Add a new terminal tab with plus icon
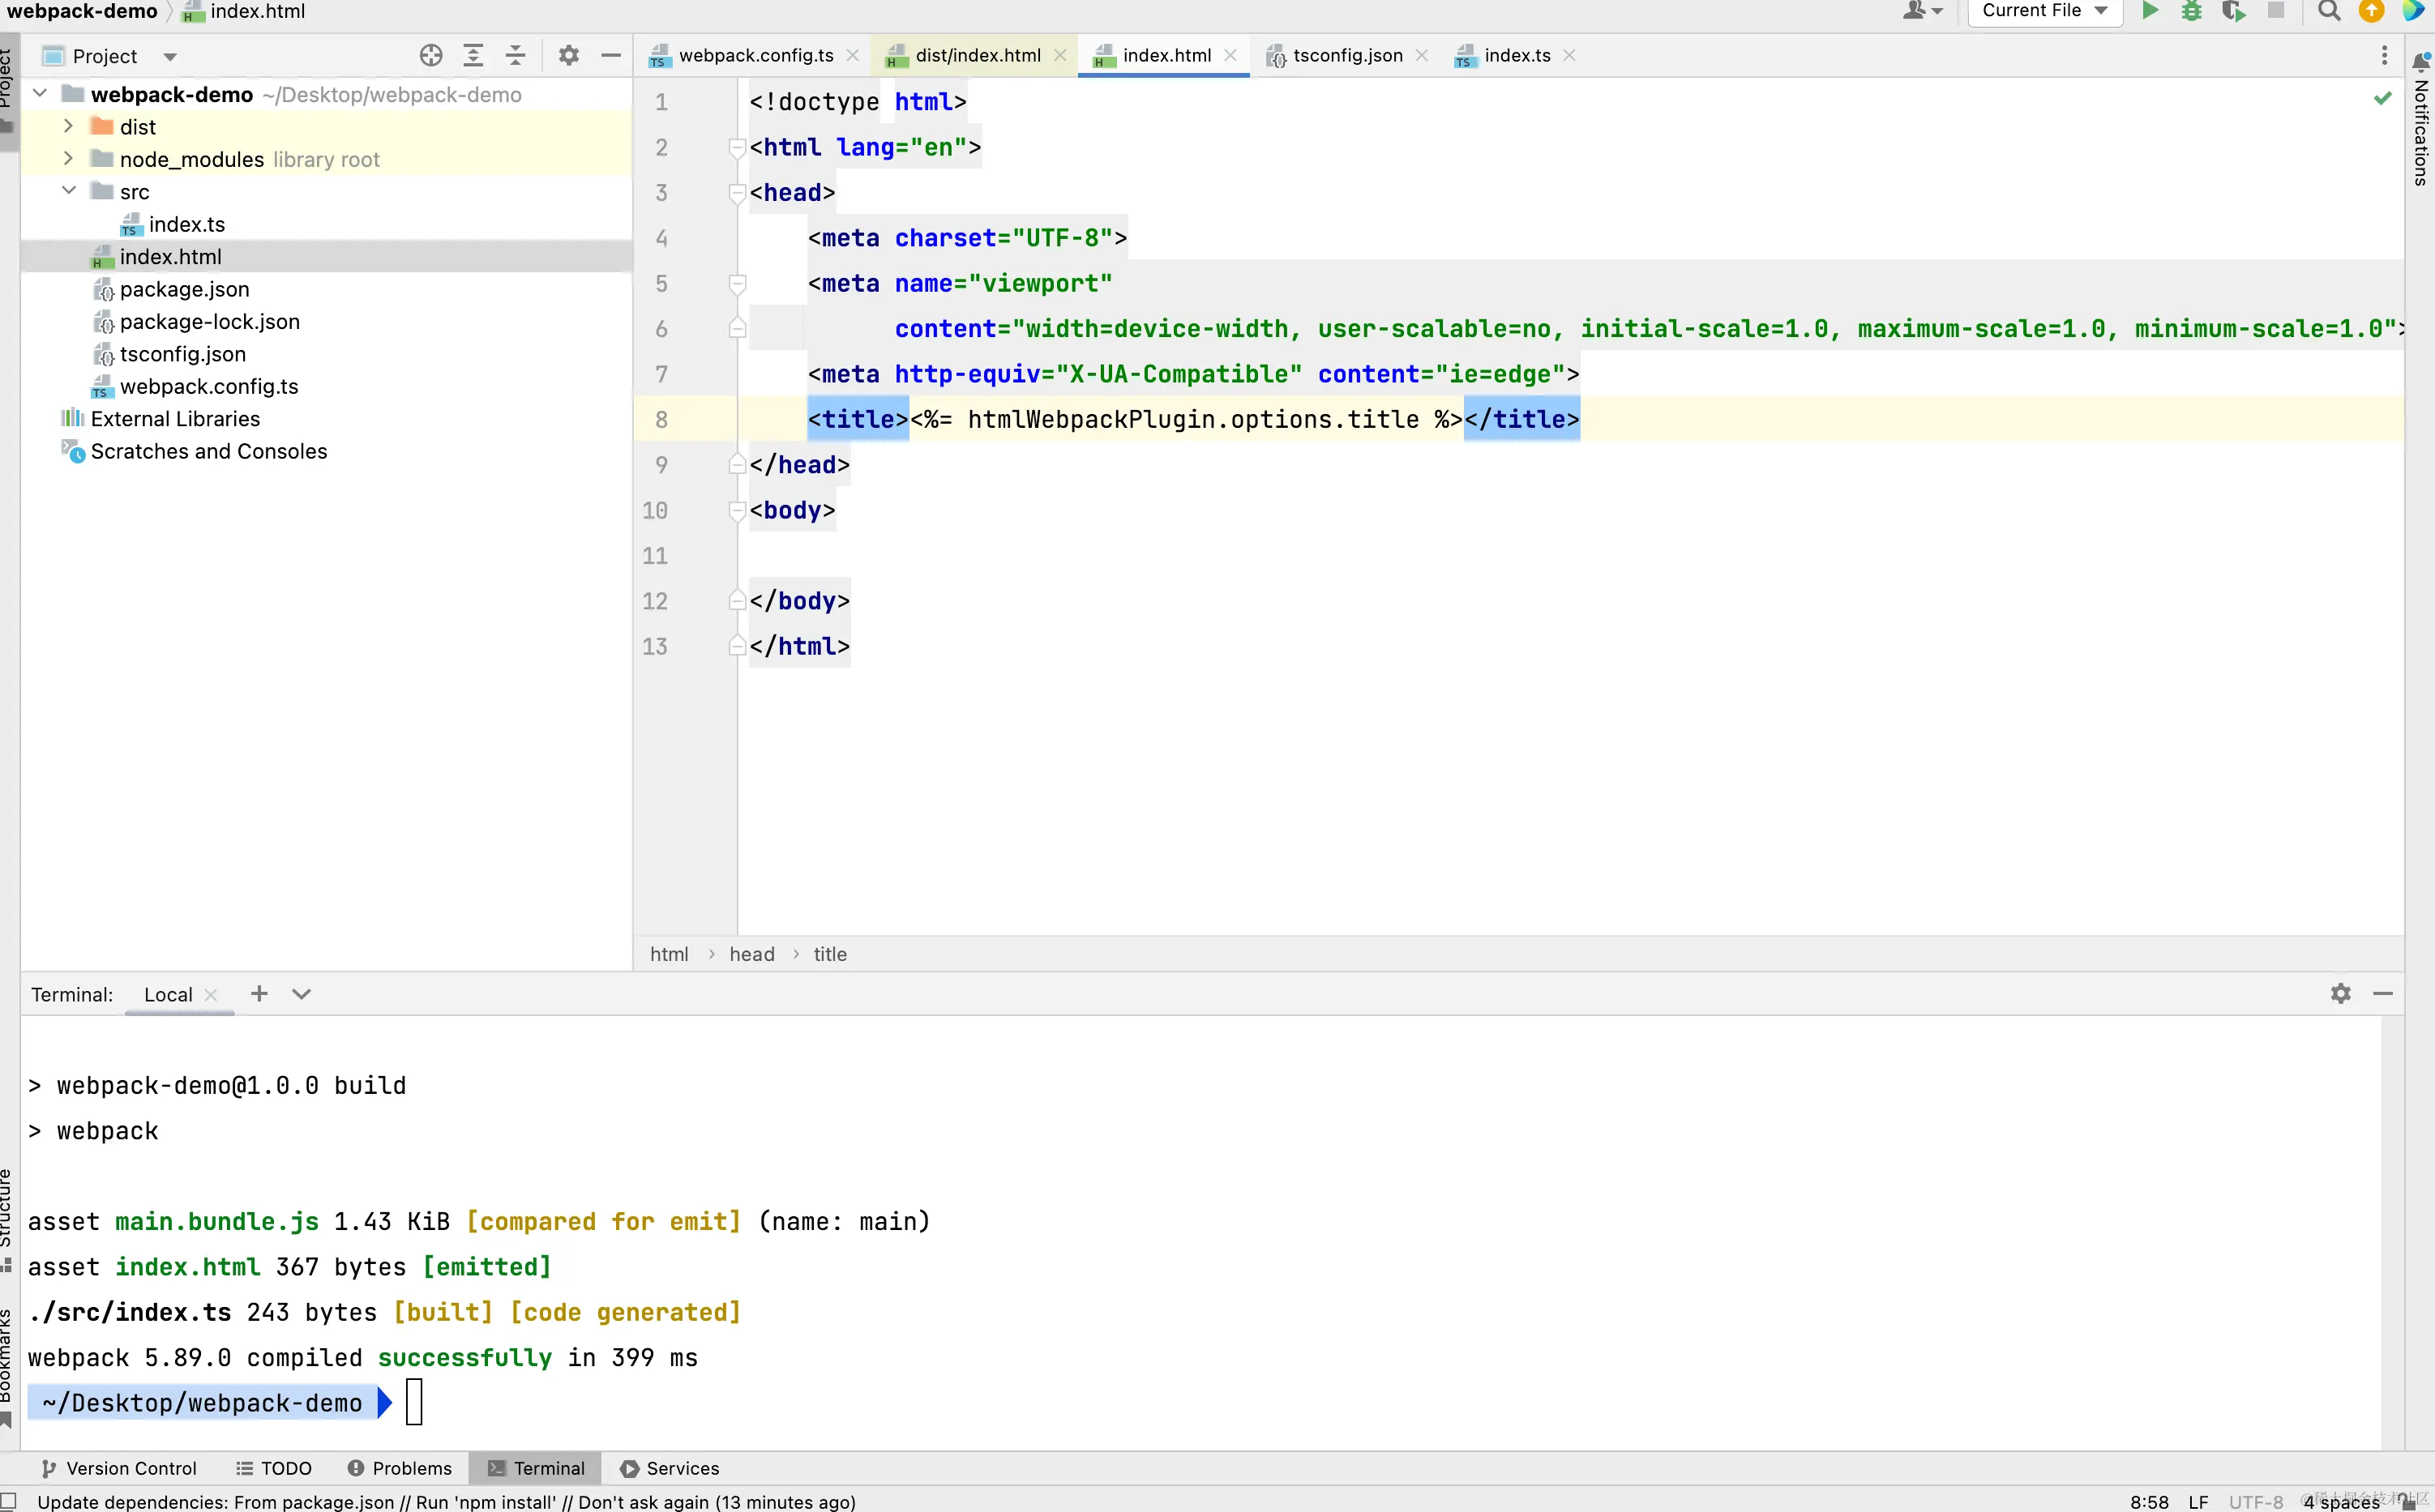This screenshot has height=1512, width=2435. [259, 993]
